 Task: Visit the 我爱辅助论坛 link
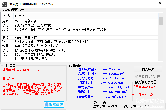pos(87,78)
